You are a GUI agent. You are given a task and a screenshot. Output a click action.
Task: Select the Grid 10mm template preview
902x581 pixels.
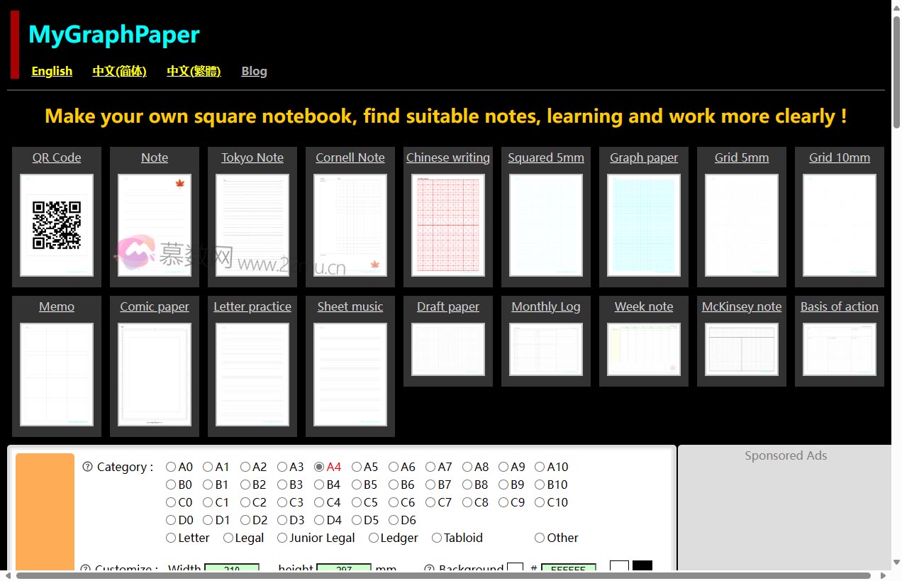click(839, 225)
